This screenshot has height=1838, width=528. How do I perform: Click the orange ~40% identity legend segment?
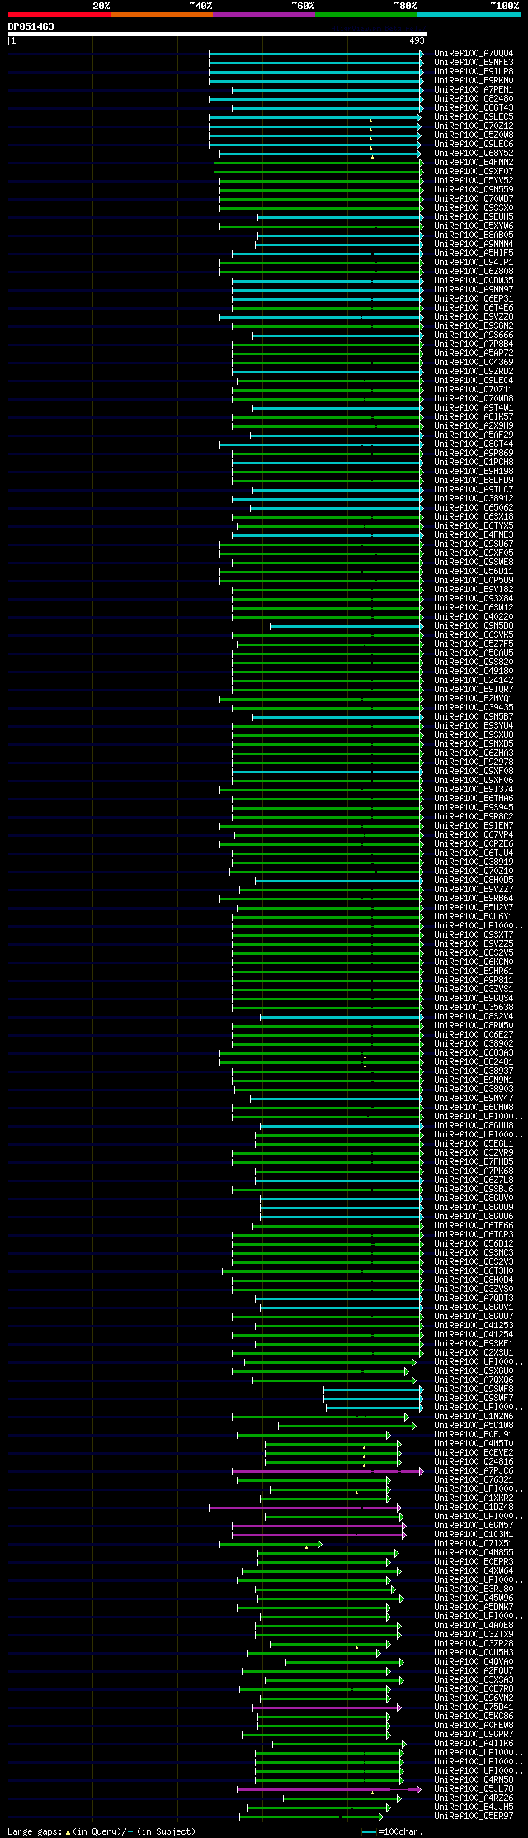point(162,15)
